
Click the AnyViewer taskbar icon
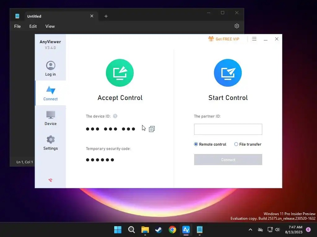(x=186, y=230)
